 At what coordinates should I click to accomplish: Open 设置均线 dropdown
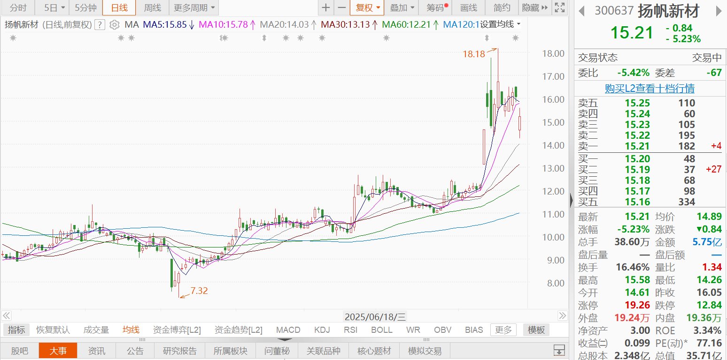500,24
